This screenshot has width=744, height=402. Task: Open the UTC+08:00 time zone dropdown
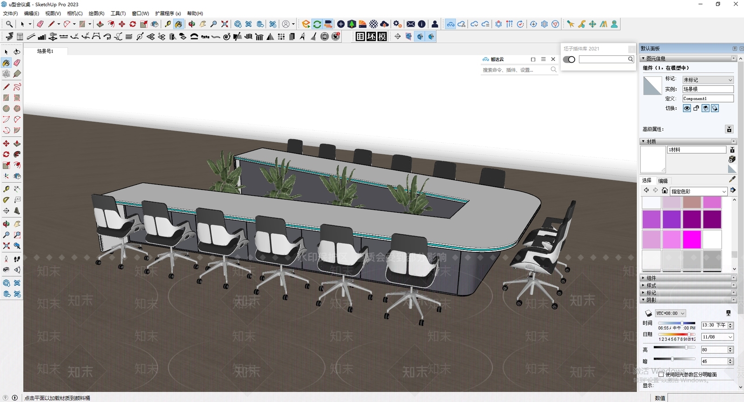pos(671,313)
